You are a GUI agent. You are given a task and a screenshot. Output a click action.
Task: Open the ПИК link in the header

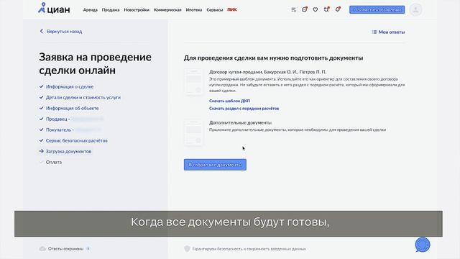(232, 9)
